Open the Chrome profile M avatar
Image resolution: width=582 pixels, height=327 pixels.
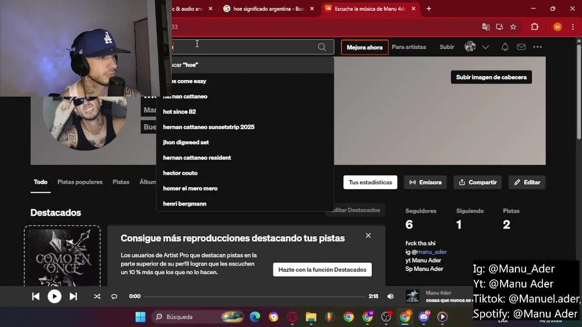tap(557, 27)
